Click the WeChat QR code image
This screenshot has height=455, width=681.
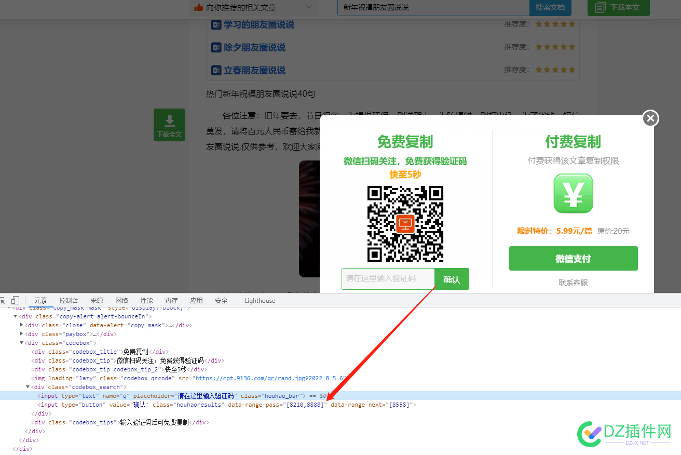coord(405,223)
